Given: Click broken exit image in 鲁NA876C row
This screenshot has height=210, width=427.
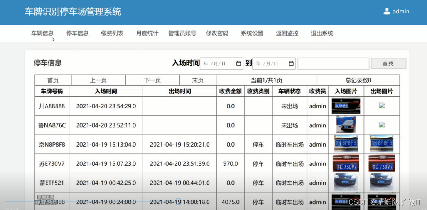Looking at the screenshot, I should (x=381, y=125).
